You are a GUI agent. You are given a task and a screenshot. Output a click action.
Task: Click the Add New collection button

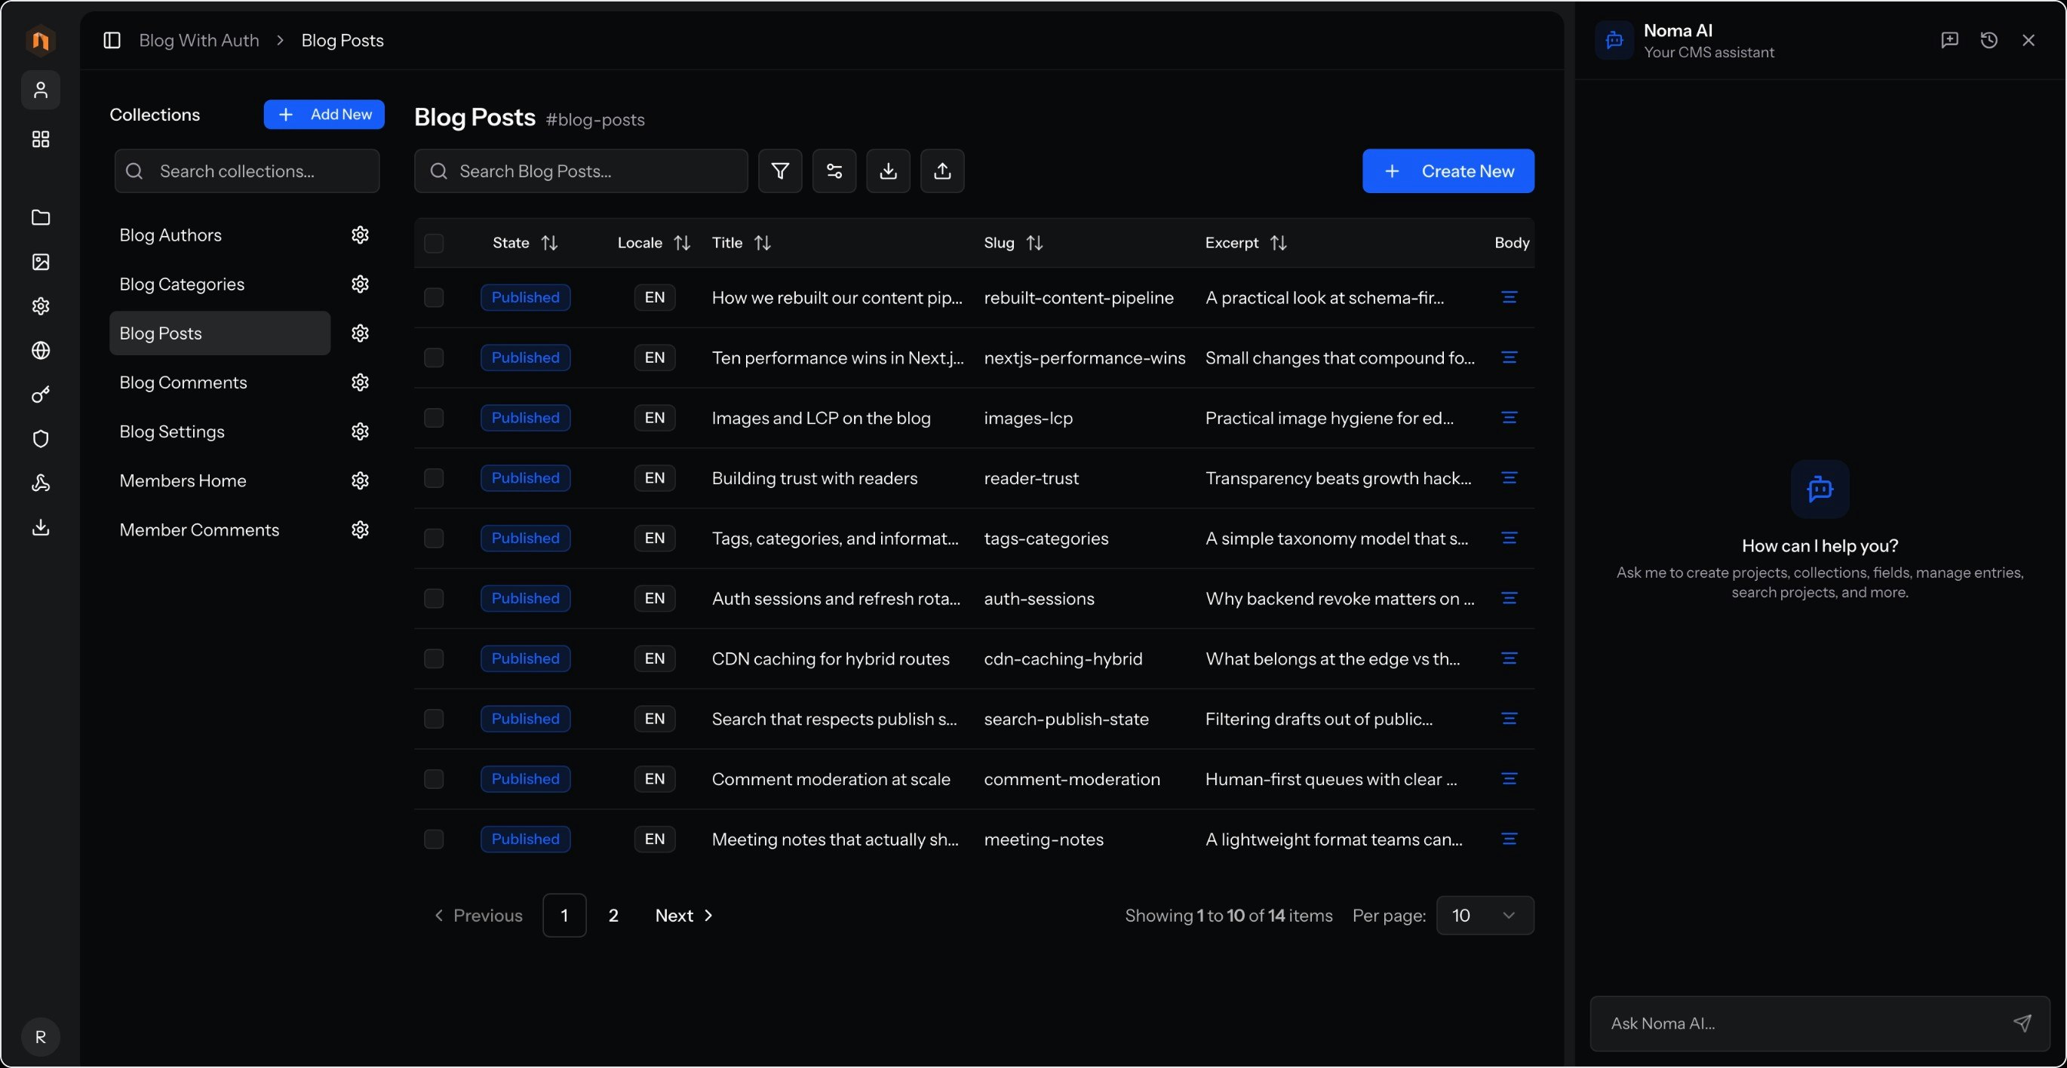click(324, 115)
